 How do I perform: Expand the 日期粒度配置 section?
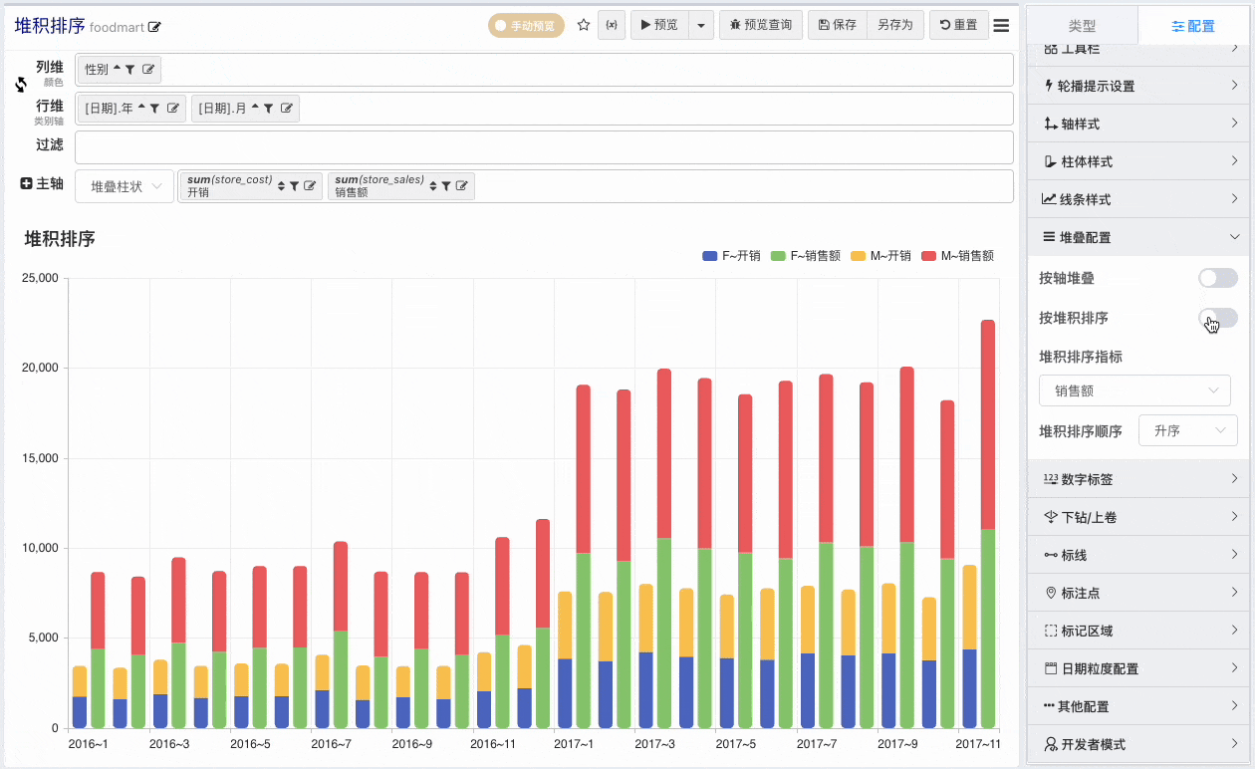pyautogui.click(x=1140, y=668)
